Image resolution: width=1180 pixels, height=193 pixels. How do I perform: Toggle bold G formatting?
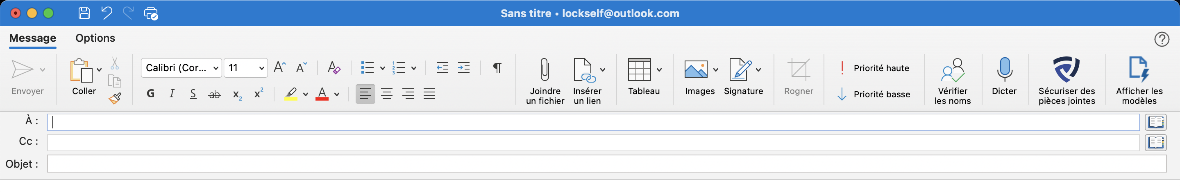pos(150,94)
